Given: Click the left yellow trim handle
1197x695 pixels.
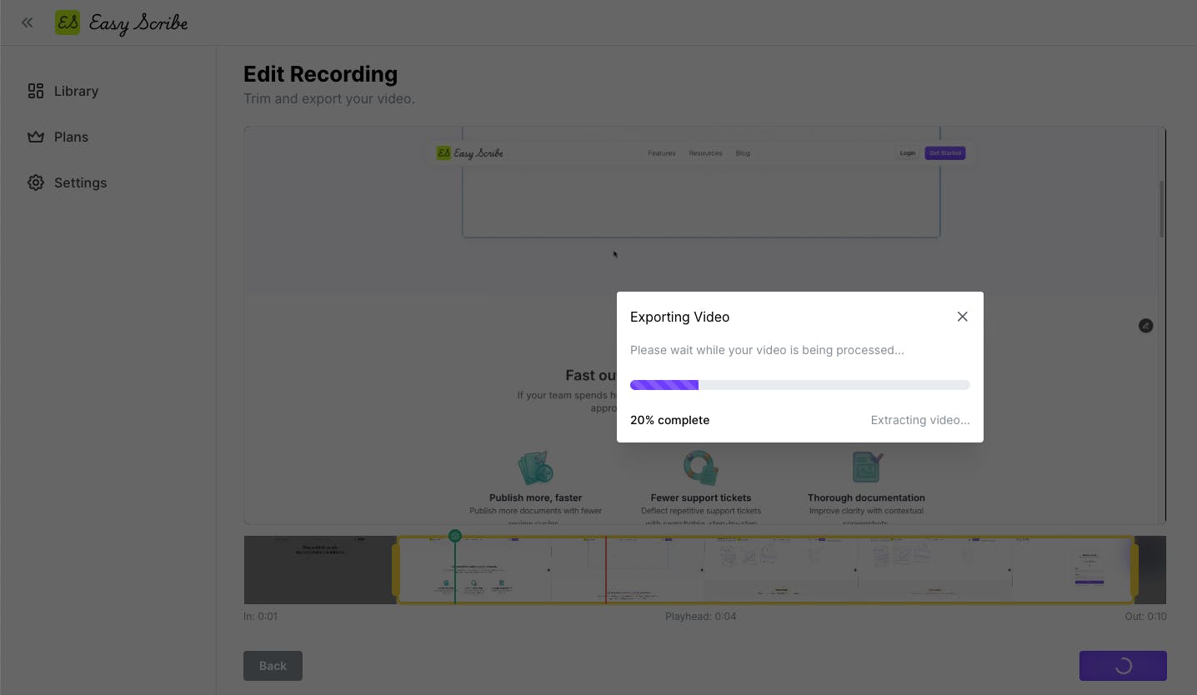Looking at the screenshot, I should click(396, 570).
